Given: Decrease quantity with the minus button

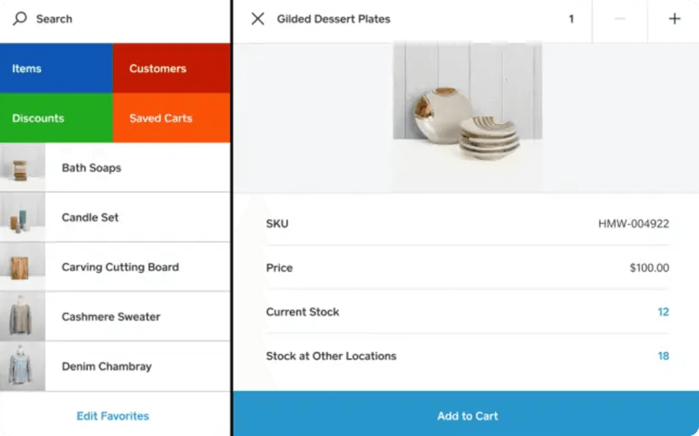Looking at the screenshot, I should pos(620,19).
